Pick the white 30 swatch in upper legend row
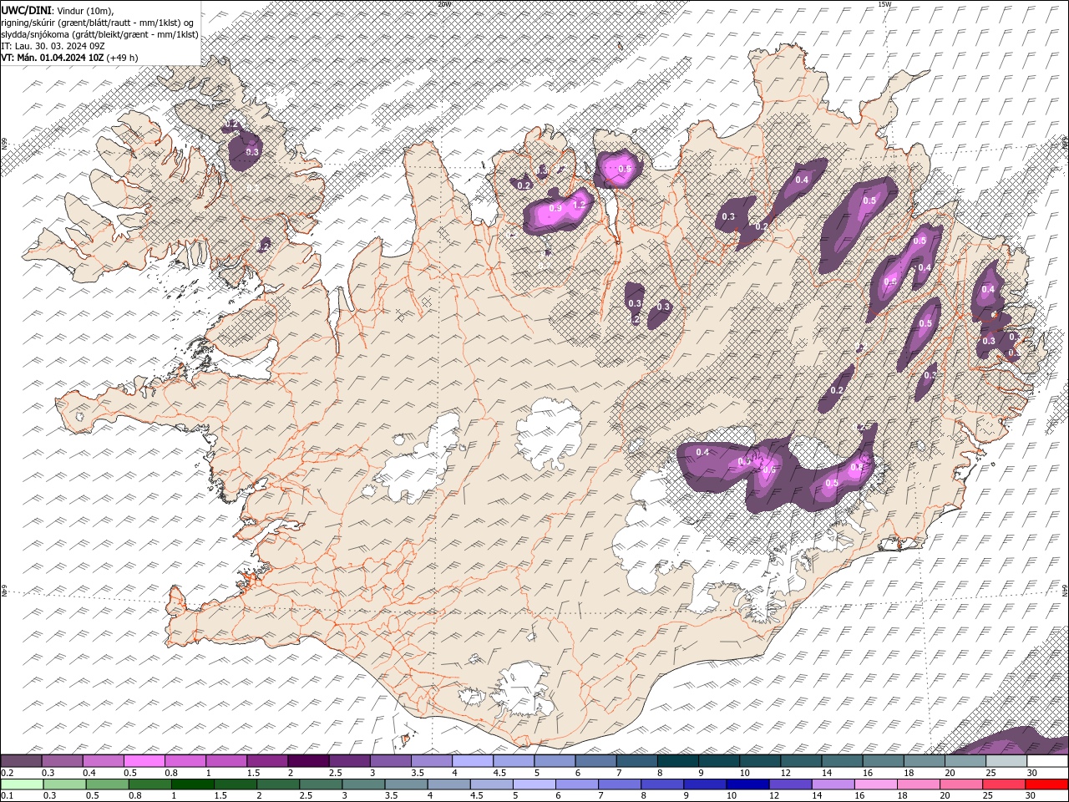Viewport: 1069px width, 802px height. click(x=1047, y=761)
